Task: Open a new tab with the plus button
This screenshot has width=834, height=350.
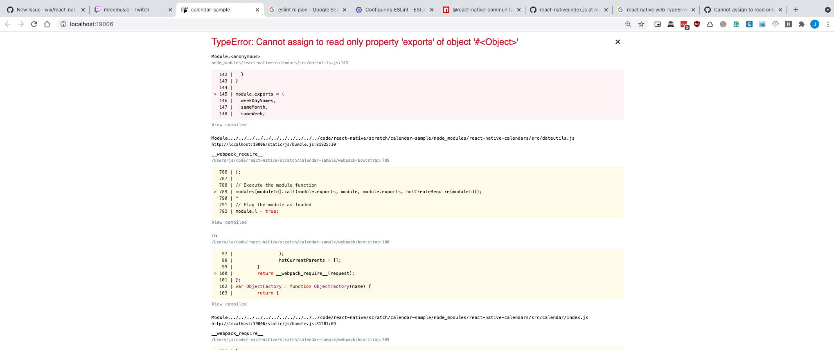Action: pyautogui.click(x=796, y=10)
